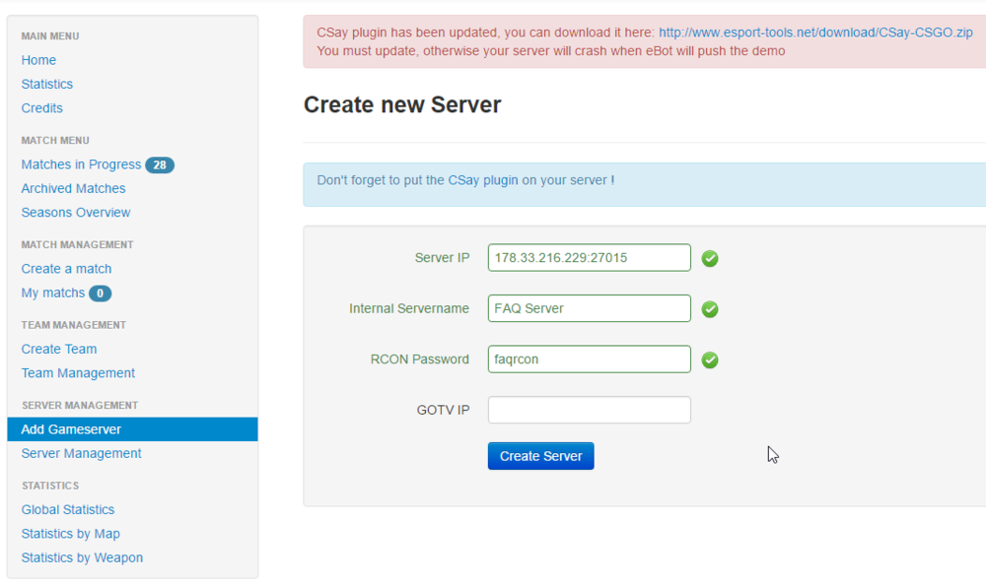Viewport: 986px width, 588px height.
Task: View Statistics by Weapon
Action: pos(82,558)
